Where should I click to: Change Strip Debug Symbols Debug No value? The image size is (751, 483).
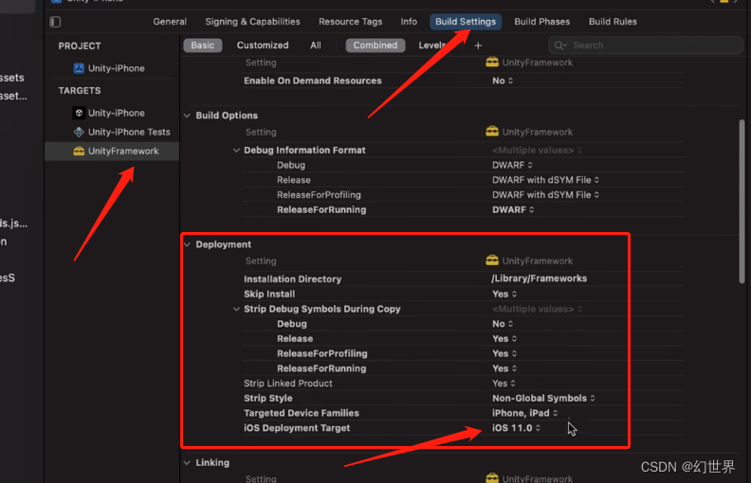(503, 324)
